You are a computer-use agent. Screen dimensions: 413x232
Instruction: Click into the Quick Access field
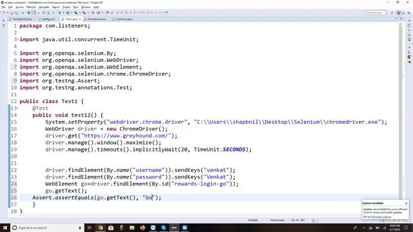tap(376, 13)
